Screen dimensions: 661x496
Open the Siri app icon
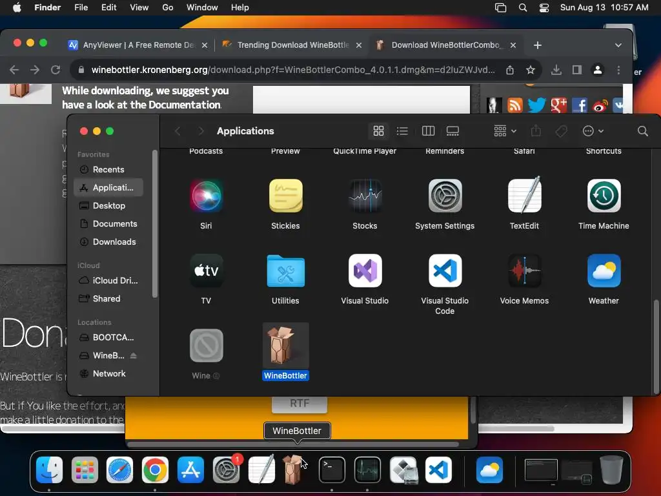(x=206, y=196)
